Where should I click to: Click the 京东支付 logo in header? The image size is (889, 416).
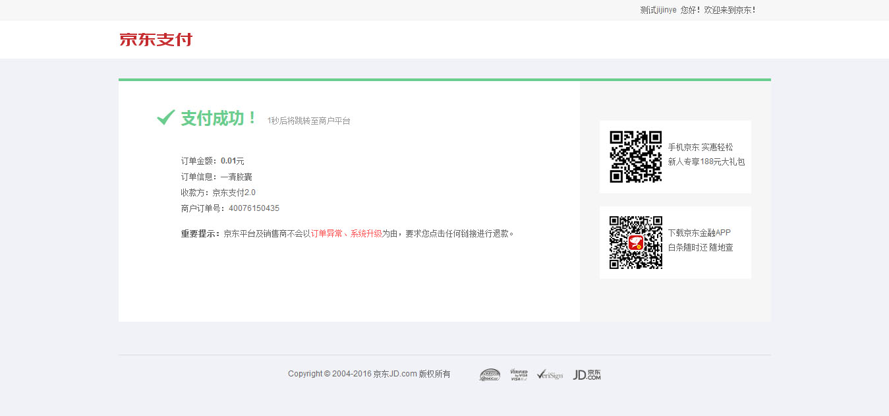(x=156, y=40)
